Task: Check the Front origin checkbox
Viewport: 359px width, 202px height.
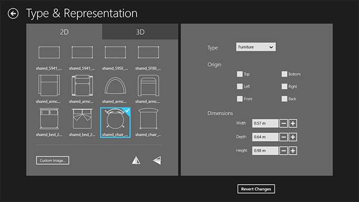Action: tap(240, 99)
